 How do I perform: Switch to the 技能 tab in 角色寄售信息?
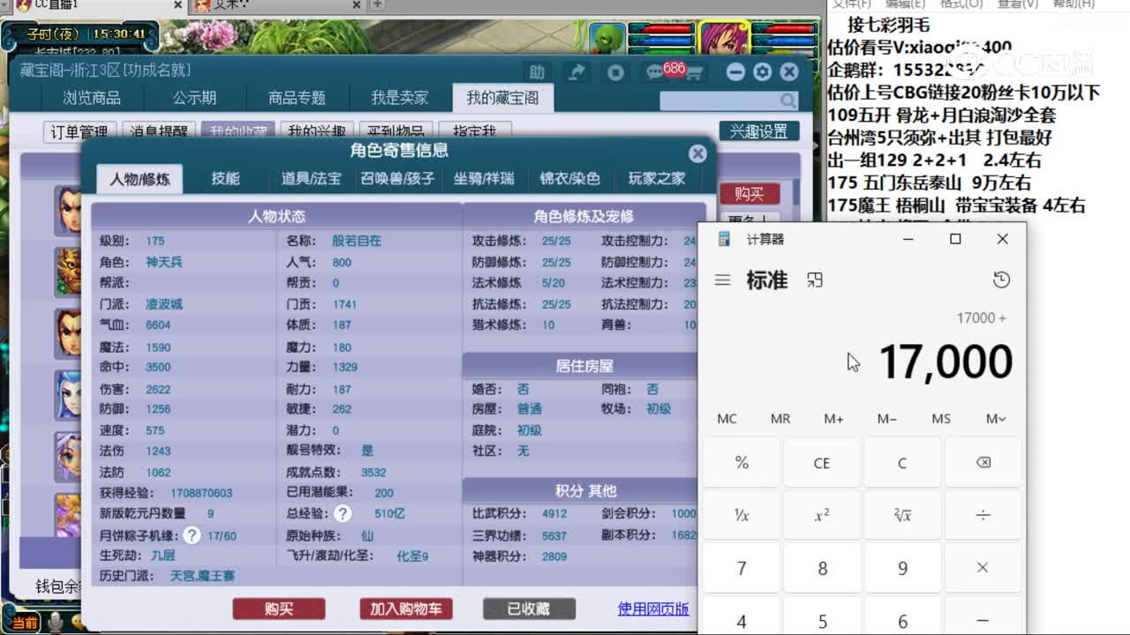coord(227,177)
